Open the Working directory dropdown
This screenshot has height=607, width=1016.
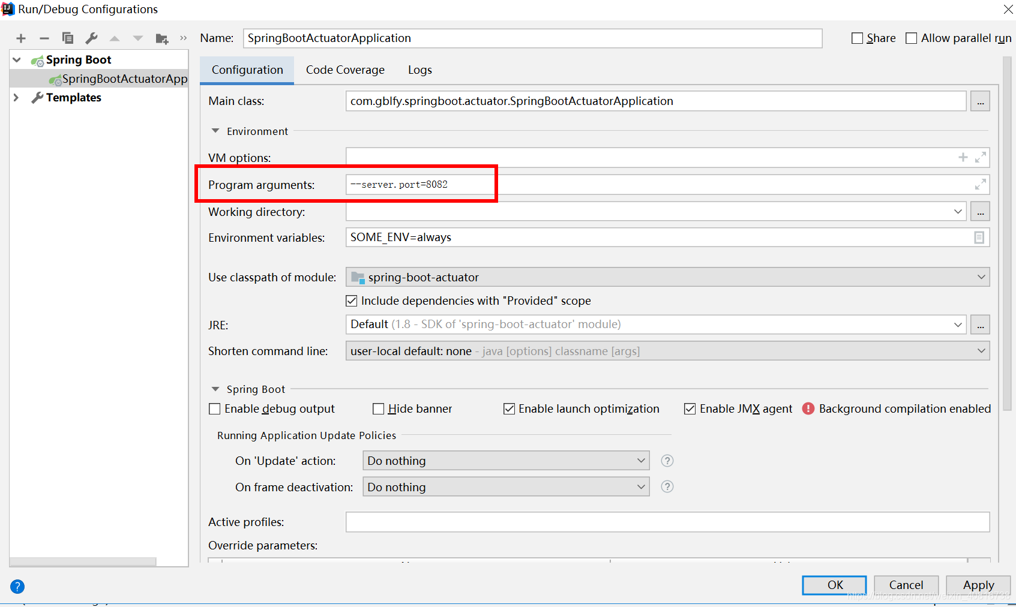coord(958,212)
